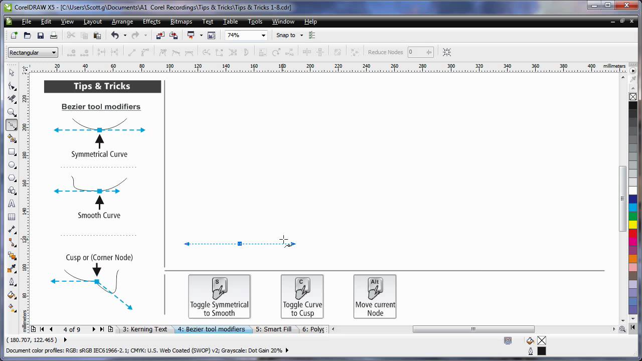Screen dimensions: 642x361
Task: Select the Outline Pen tool
Action: pyautogui.click(x=12, y=282)
